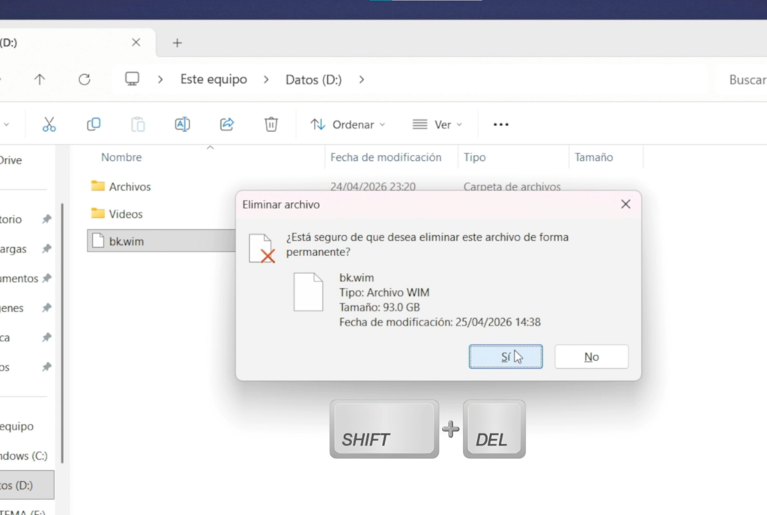Select the Videos folder
This screenshot has width=767, height=515.
125,214
